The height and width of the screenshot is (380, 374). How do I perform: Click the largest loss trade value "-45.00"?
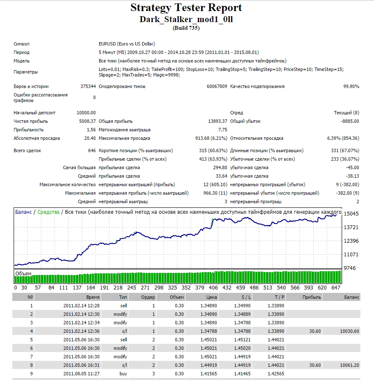pyautogui.click(x=352, y=167)
